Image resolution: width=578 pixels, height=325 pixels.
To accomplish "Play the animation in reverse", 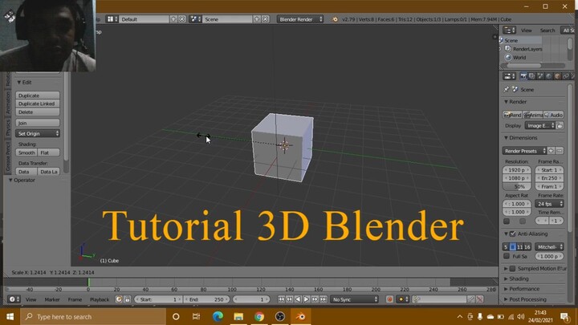I will point(298,299).
